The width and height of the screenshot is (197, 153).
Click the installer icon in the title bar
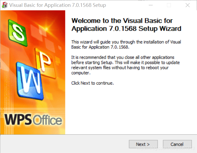coord(5,5)
